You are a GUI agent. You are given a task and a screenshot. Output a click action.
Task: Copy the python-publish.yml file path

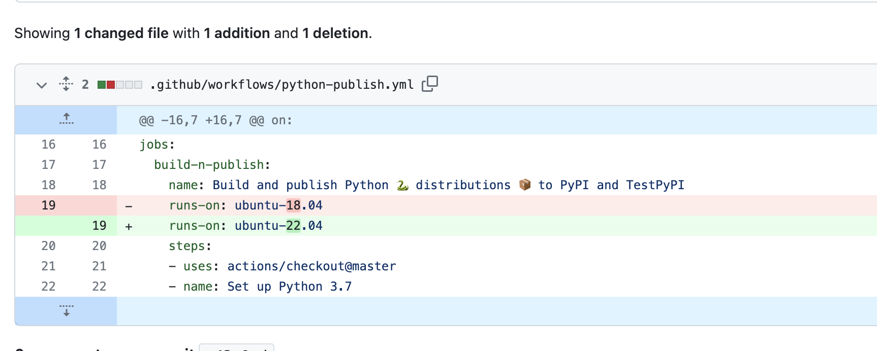tap(430, 84)
